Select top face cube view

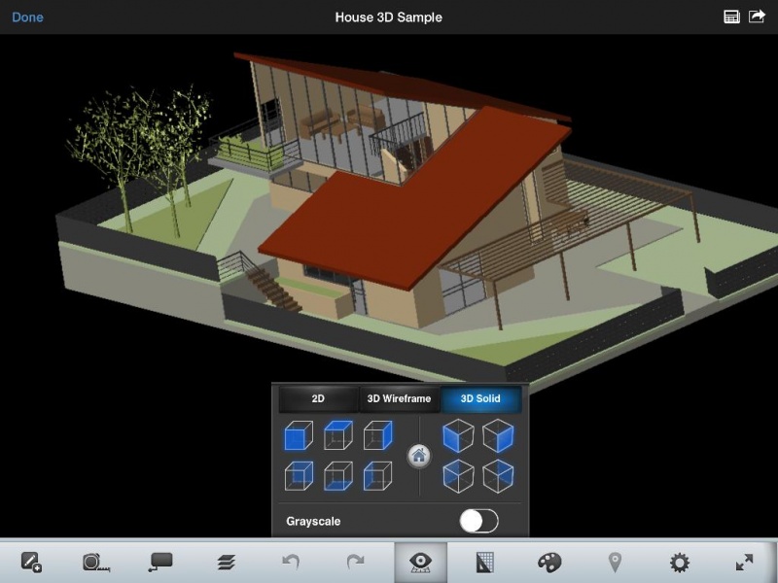338,435
